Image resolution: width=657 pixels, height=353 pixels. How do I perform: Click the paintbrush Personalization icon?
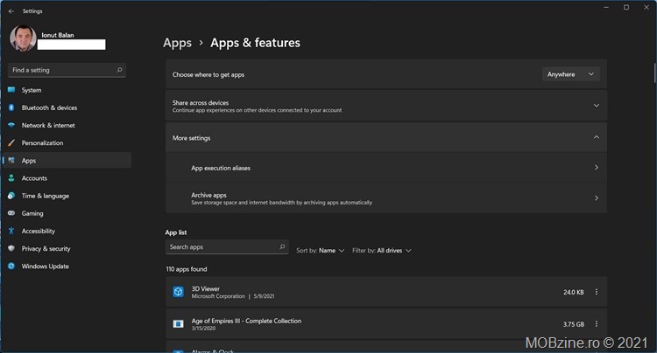click(11, 143)
